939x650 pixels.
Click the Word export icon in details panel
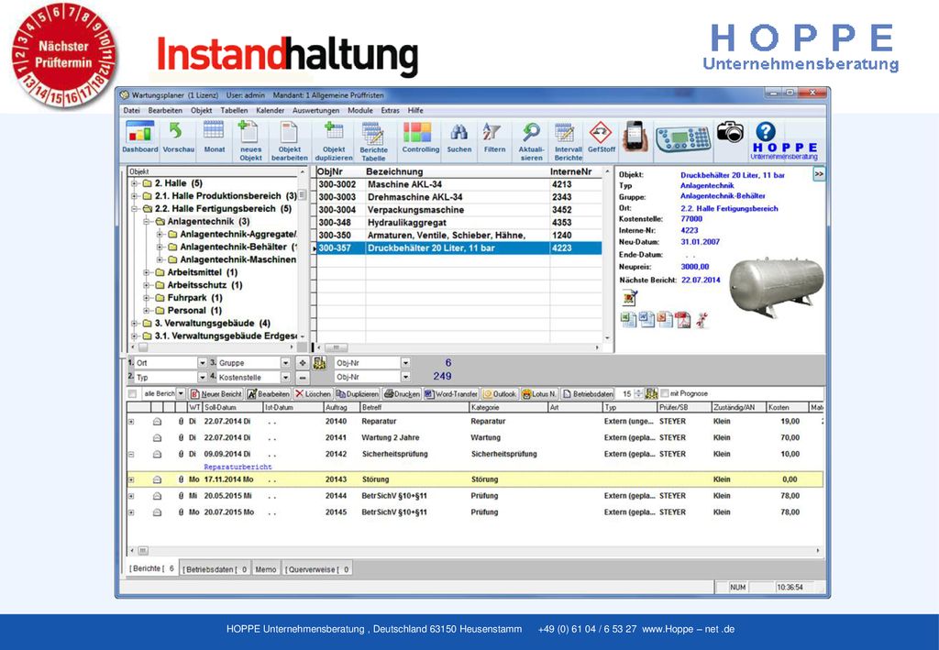point(646,320)
